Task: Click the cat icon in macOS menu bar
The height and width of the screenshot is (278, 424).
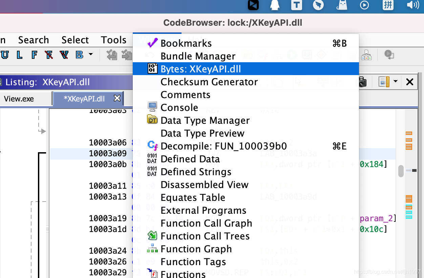Action: [x=342, y=5]
